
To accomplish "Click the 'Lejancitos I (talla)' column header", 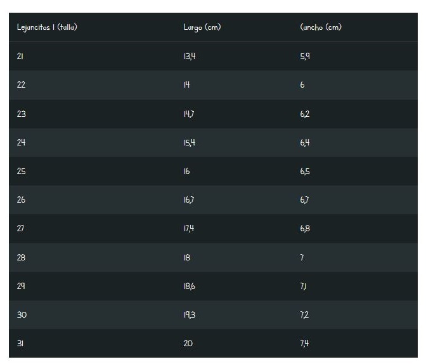I will [47, 27].
